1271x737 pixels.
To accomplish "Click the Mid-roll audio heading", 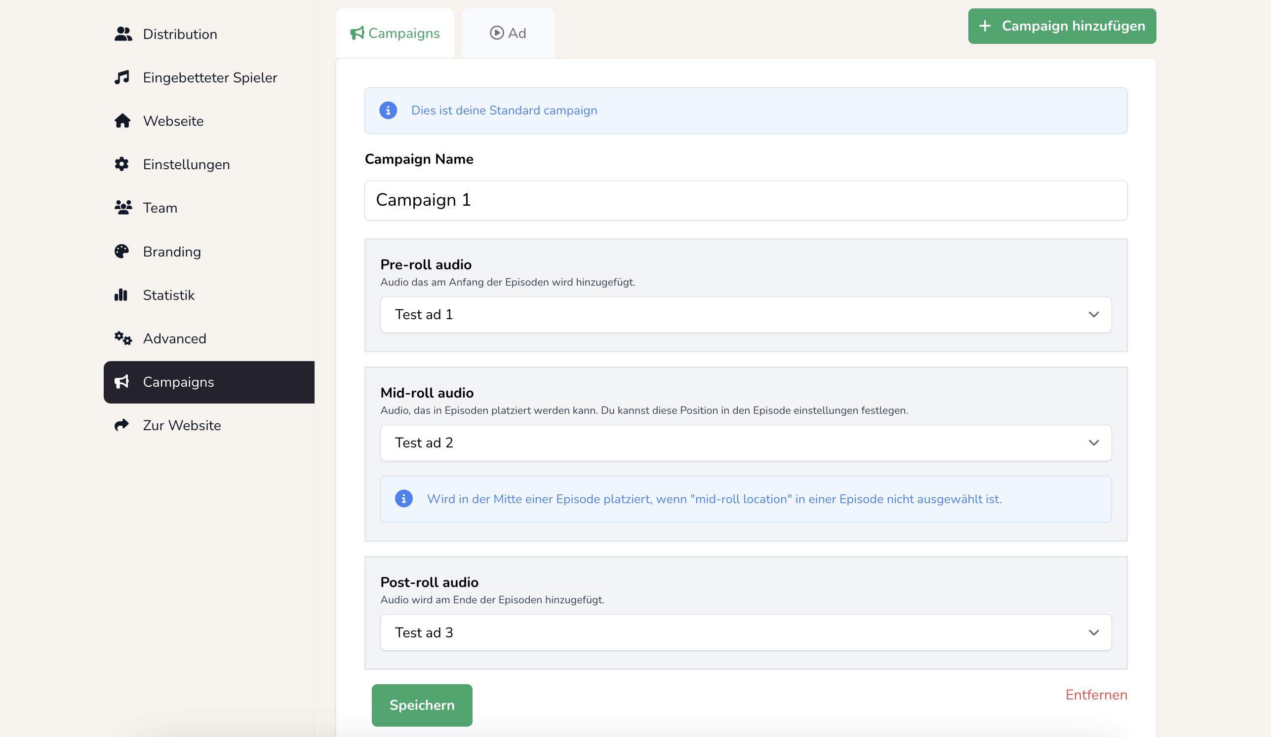I will pyautogui.click(x=427, y=393).
